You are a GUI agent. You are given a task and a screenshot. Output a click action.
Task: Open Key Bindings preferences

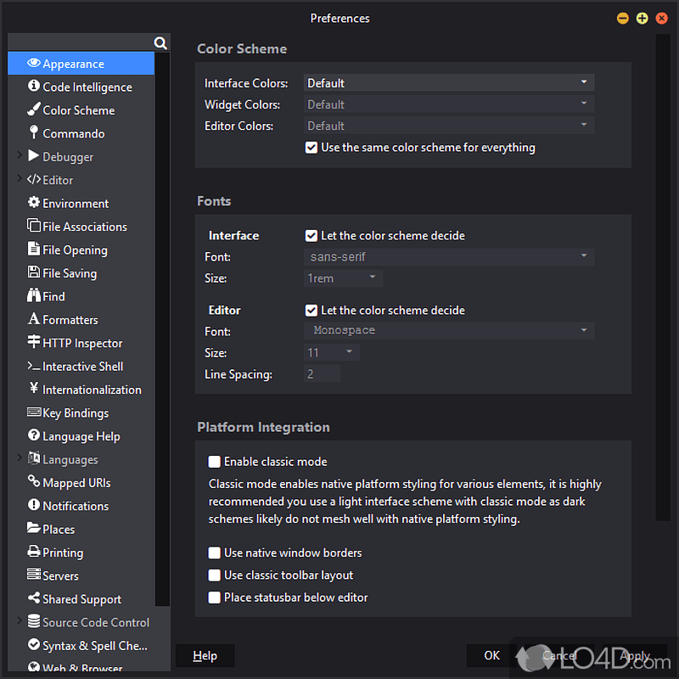[x=75, y=412]
